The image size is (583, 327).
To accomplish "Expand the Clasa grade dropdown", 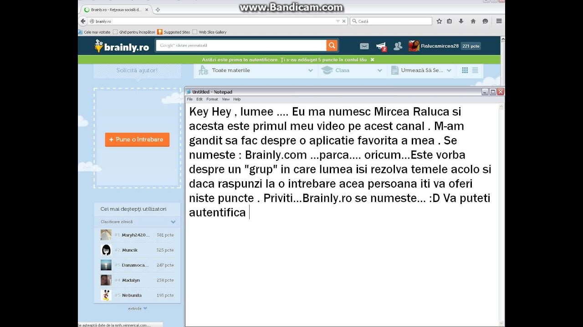I will click(x=352, y=70).
